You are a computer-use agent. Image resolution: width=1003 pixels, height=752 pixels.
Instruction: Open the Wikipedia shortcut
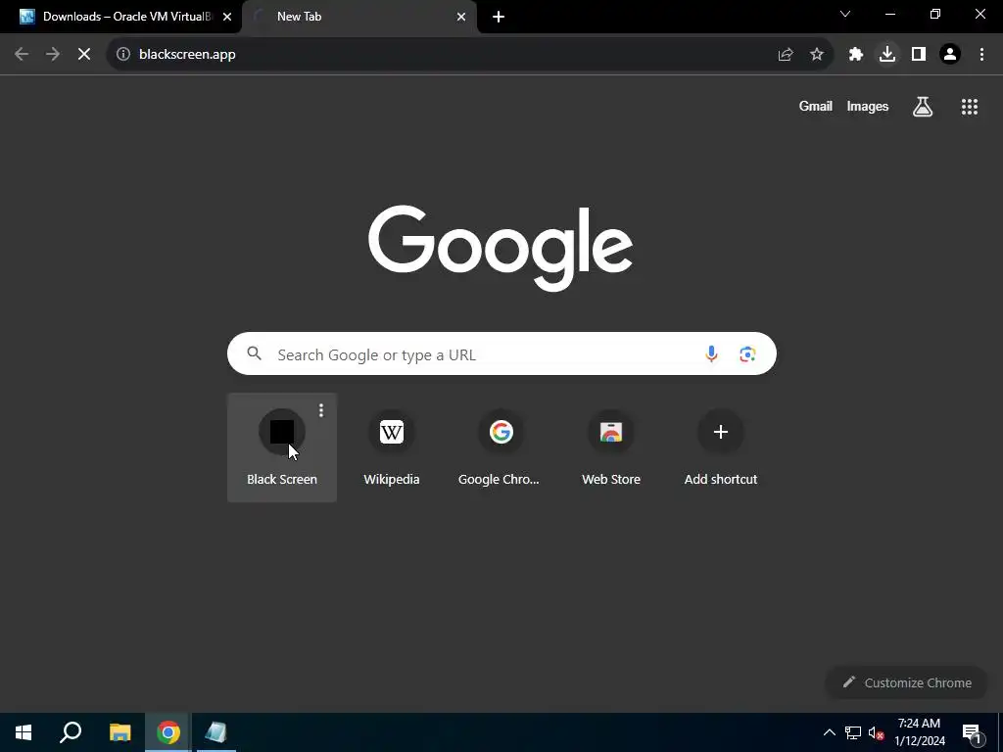pyautogui.click(x=392, y=447)
